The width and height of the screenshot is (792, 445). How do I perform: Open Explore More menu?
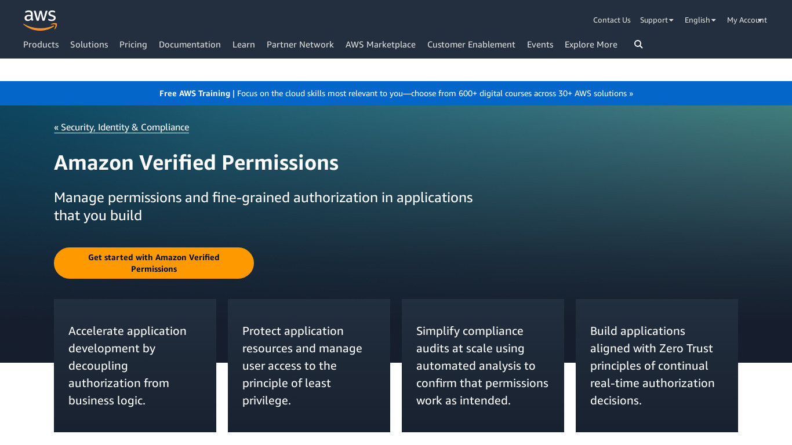point(591,45)
